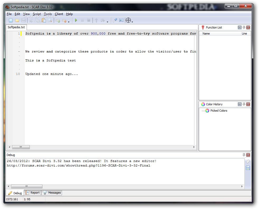Click the Pause script button
The width and height of the screenshot is (259, 209).
point(82,20)
